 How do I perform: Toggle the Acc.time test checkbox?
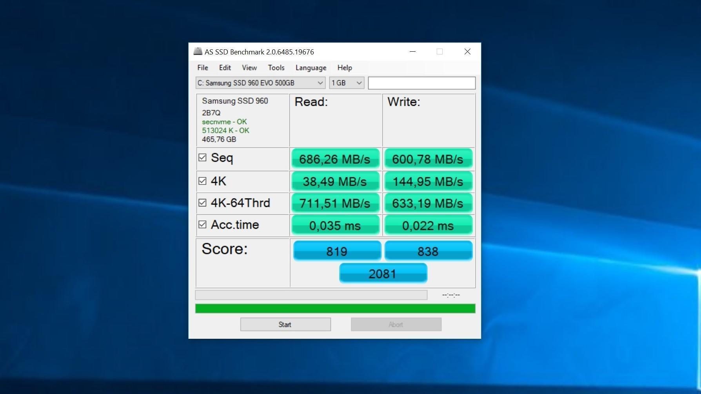click(202, 224)
